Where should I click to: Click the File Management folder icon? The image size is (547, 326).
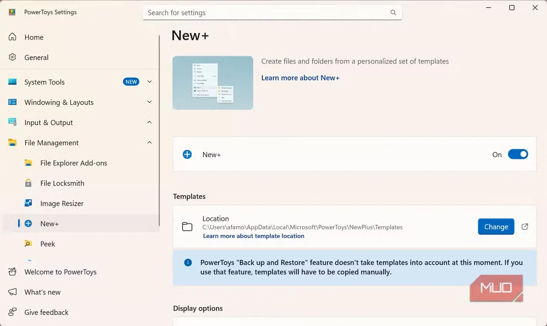tap(12, 143)
